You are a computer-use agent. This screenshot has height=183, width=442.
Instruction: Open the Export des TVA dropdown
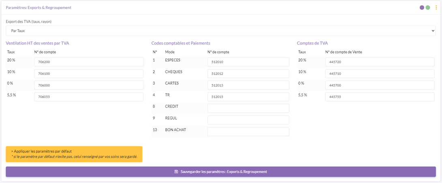(221, 31)
